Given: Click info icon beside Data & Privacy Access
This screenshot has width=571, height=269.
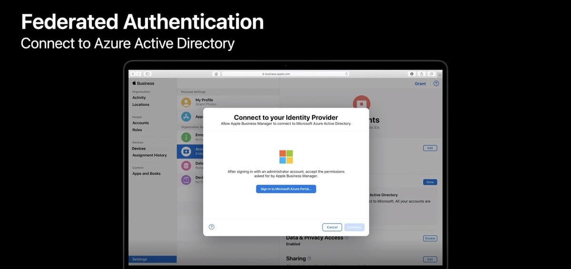Looking at the screenshot, I should [346, 238].
